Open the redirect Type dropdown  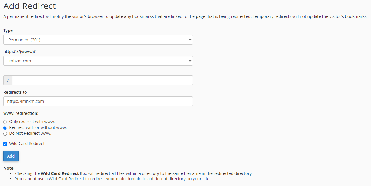(x=98, y=40)
